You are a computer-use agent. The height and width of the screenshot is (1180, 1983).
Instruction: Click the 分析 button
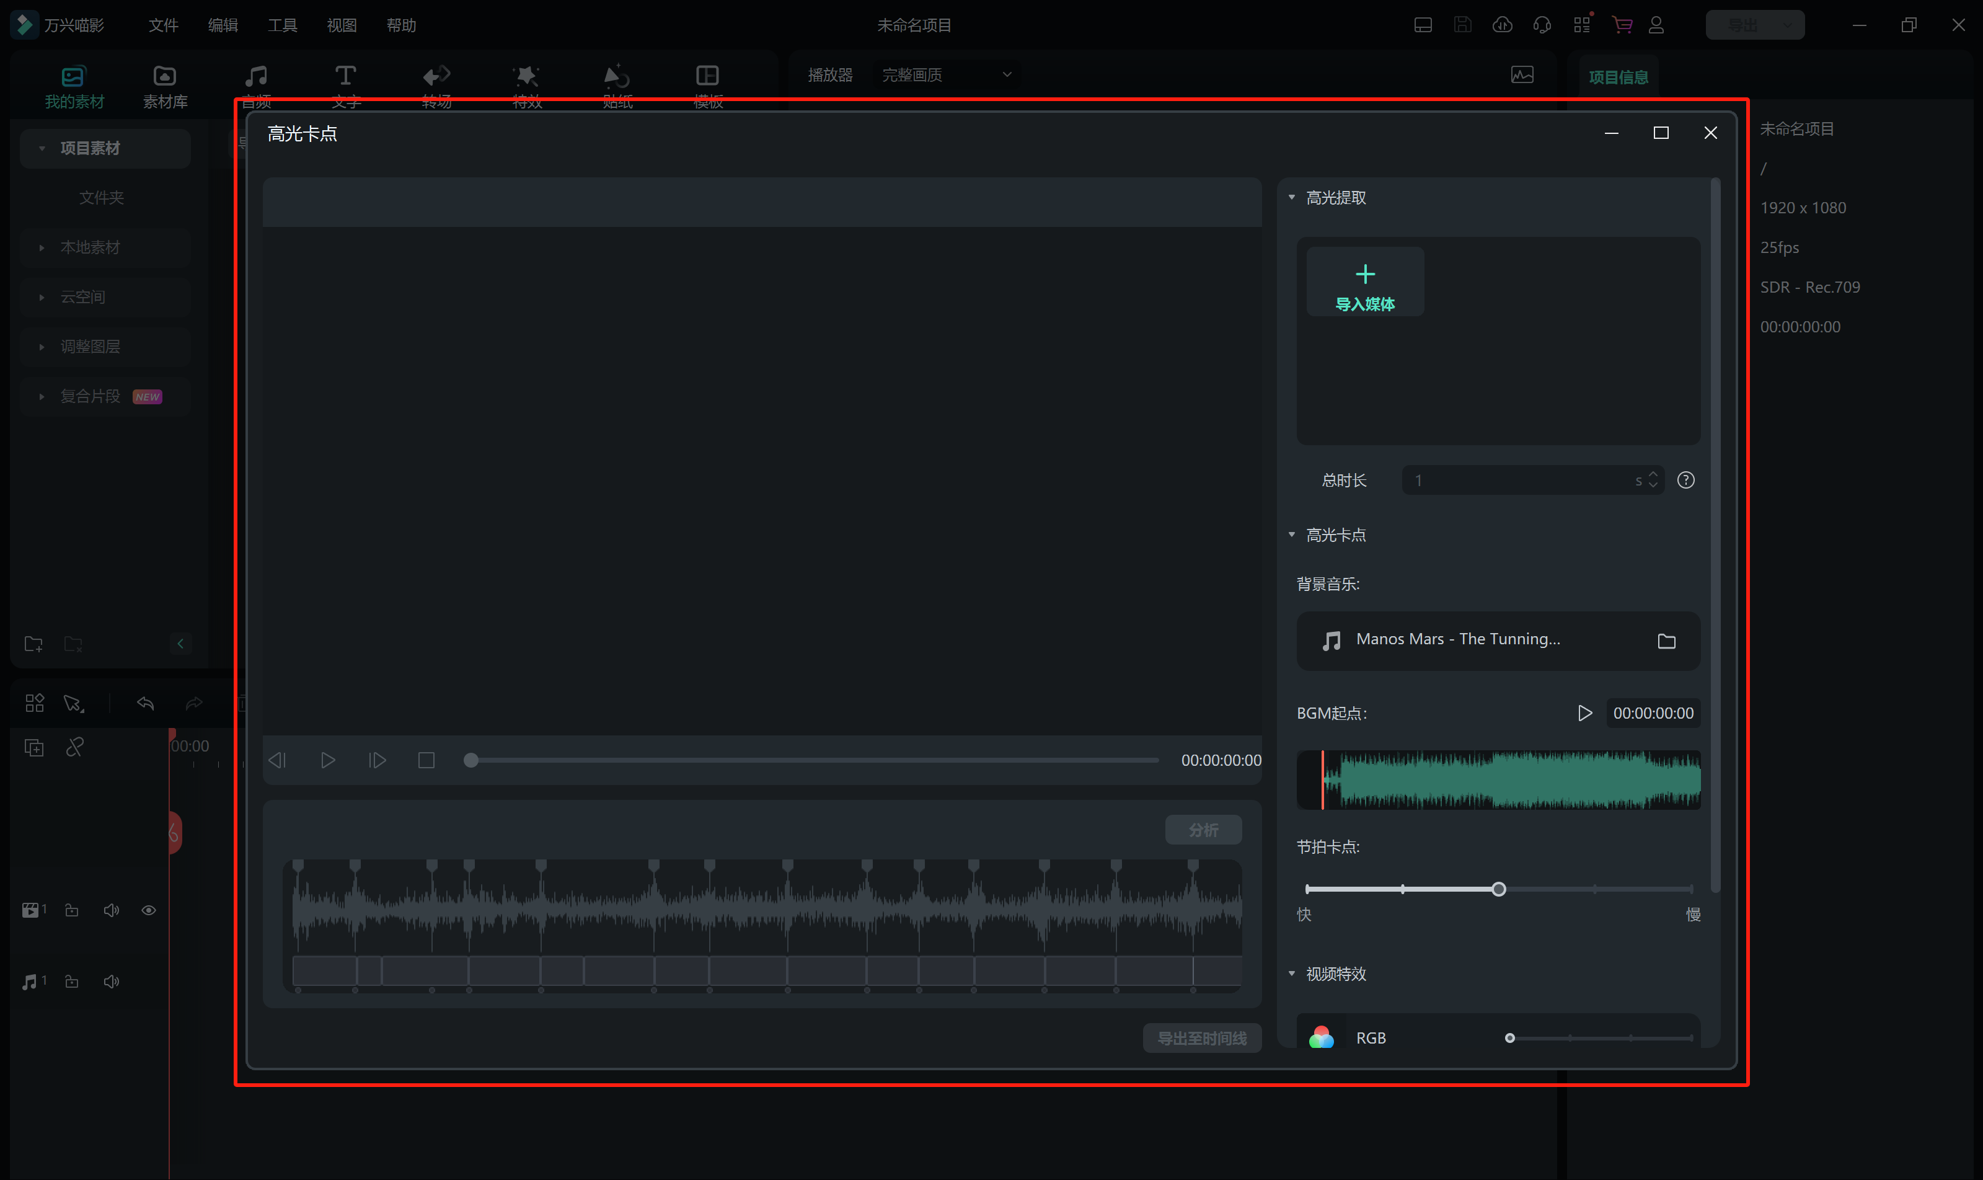[1203, 830]
